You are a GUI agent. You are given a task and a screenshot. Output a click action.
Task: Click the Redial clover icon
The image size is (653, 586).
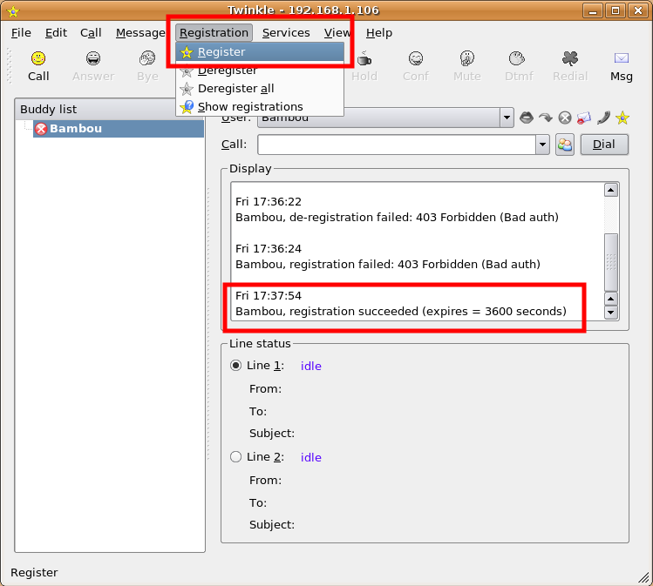(570, 58)
